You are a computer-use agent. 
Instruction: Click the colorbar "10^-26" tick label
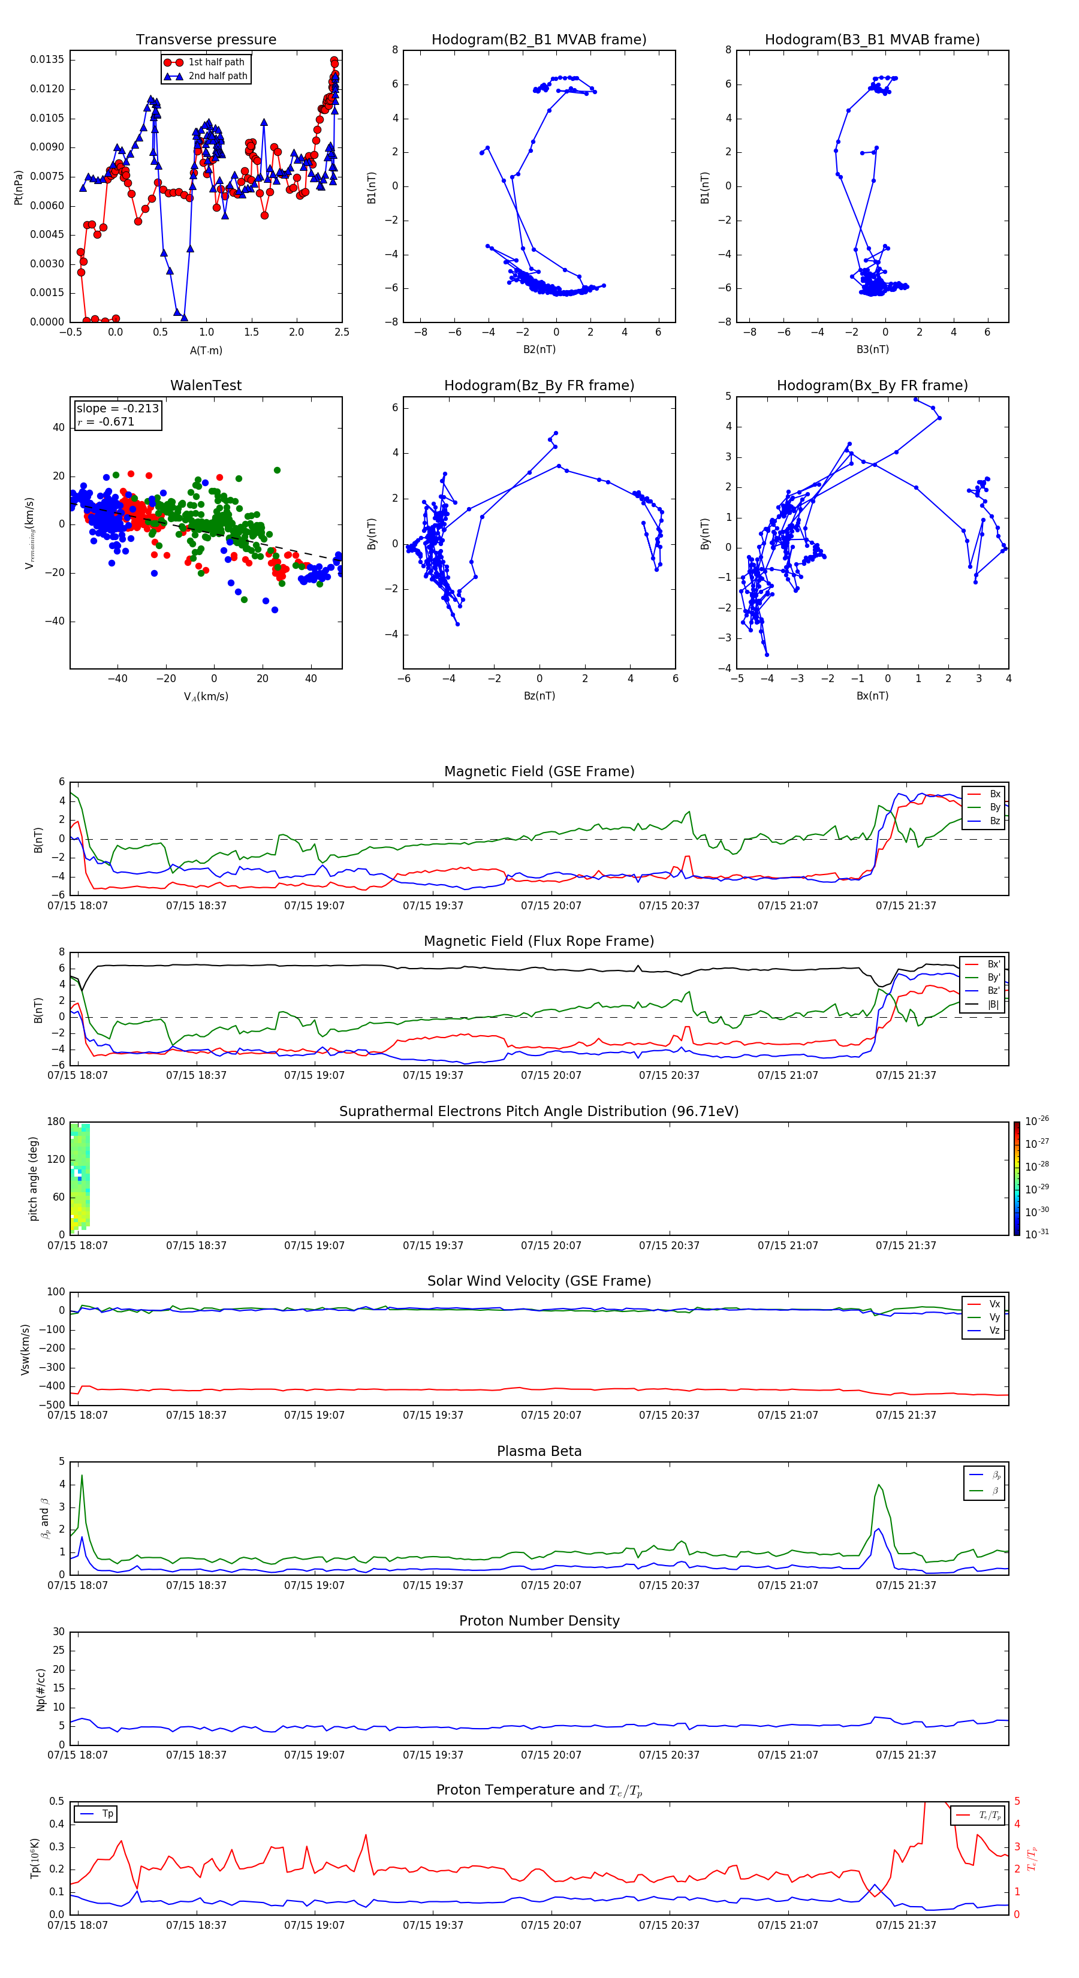tap(1037, 1121)
